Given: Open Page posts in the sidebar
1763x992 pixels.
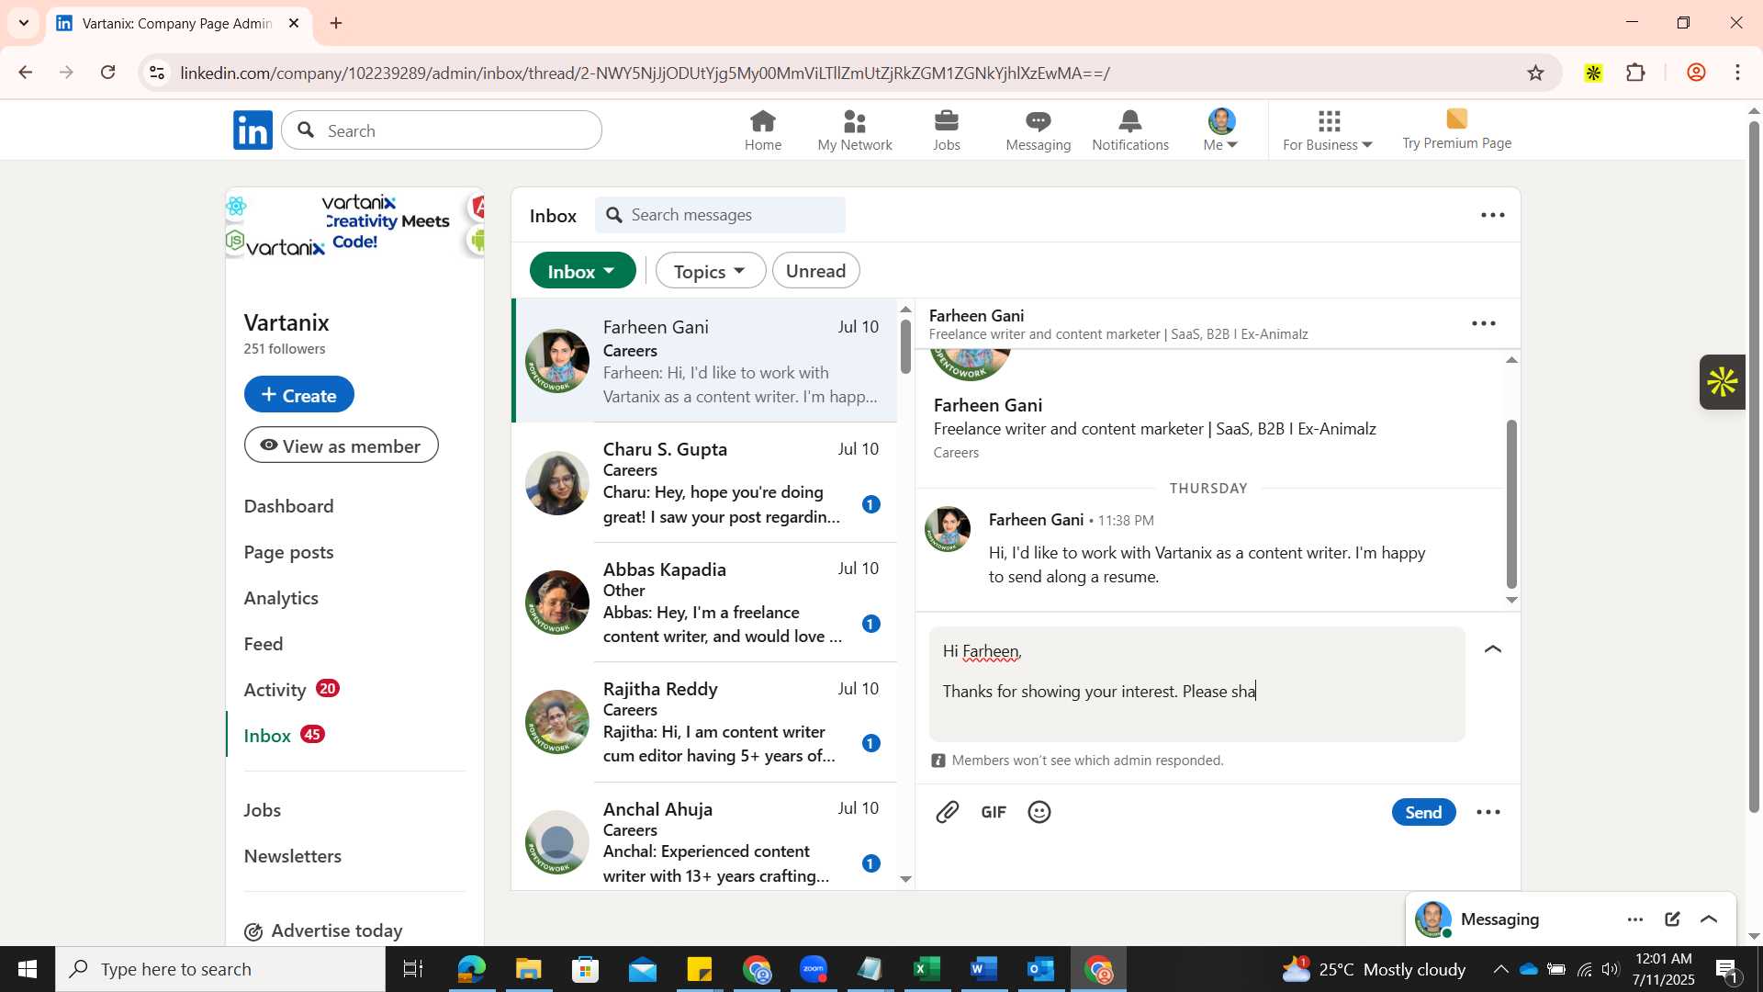Looking at the screenshot, I should (289, 552).
